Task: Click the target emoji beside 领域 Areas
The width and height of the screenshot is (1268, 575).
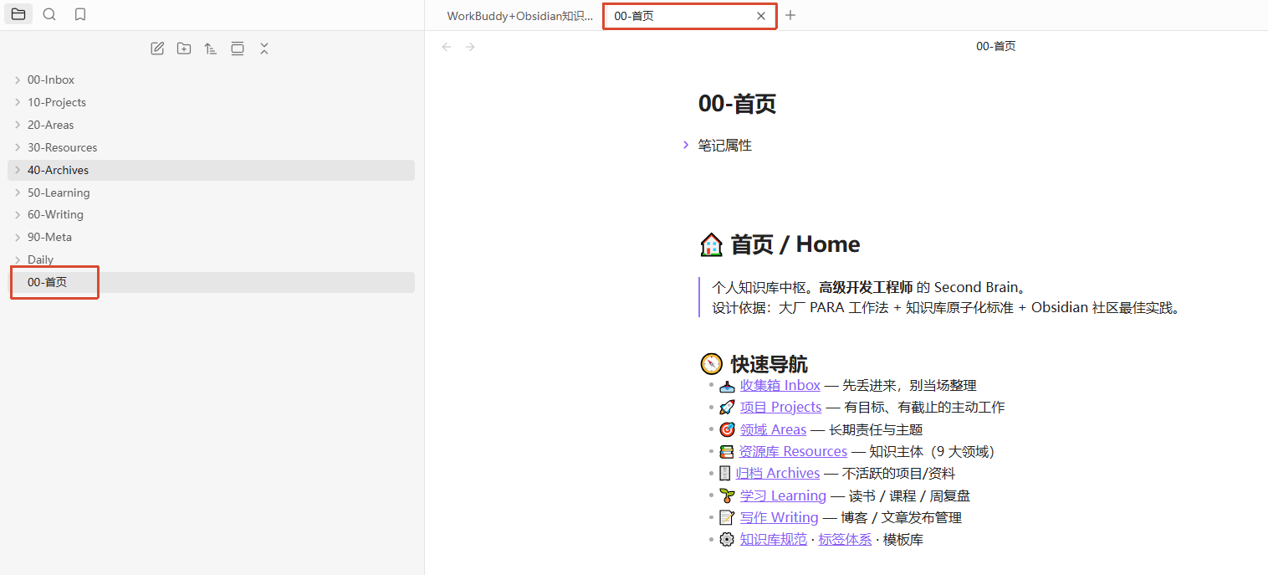Action: click(727, 429)
